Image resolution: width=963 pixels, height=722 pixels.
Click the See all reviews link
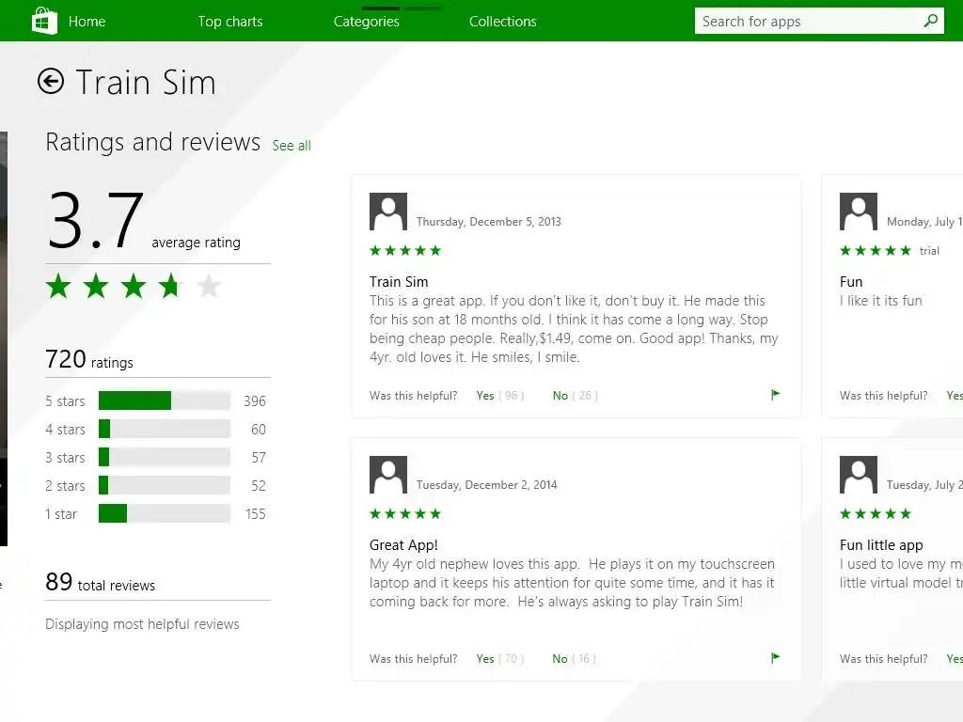[x=292, y=146]
